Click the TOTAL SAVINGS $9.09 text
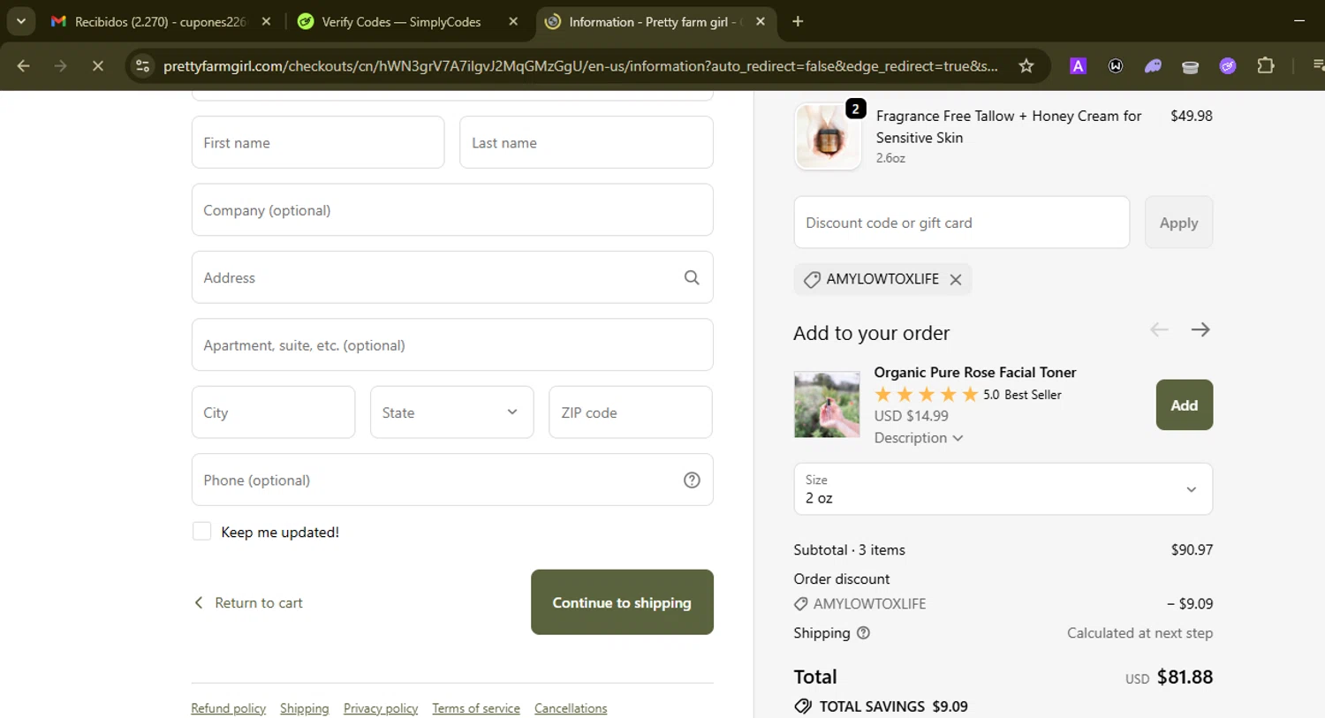 [x=893, y=707]
